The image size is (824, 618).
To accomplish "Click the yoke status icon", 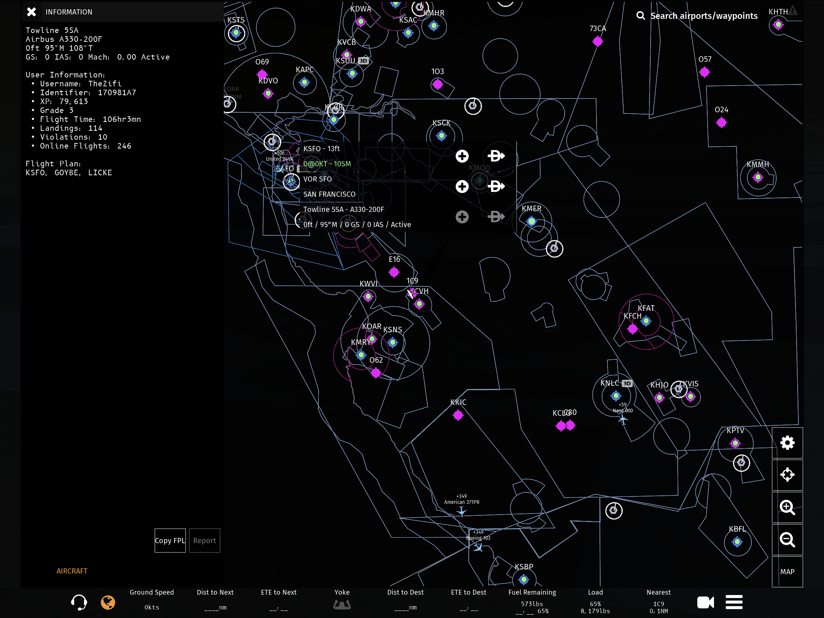I will click(342, 604).
